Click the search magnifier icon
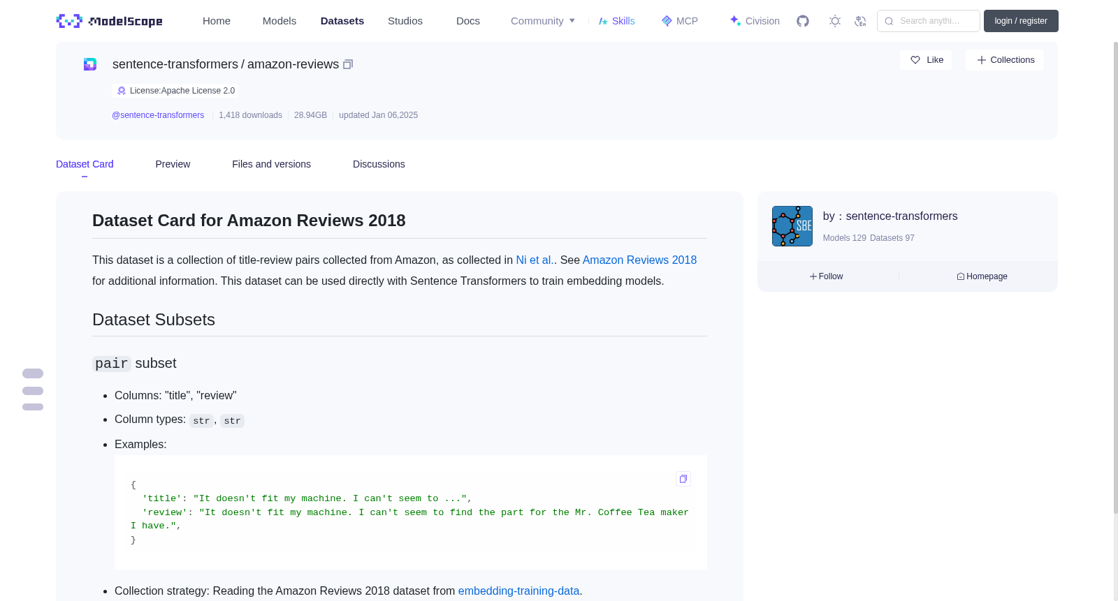1118x601 pixels. pyautogui.click(x=889, y=21)
